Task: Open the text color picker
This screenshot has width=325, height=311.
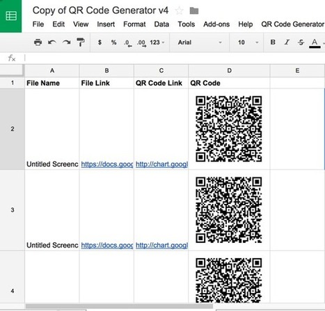Action: point(315,43)
